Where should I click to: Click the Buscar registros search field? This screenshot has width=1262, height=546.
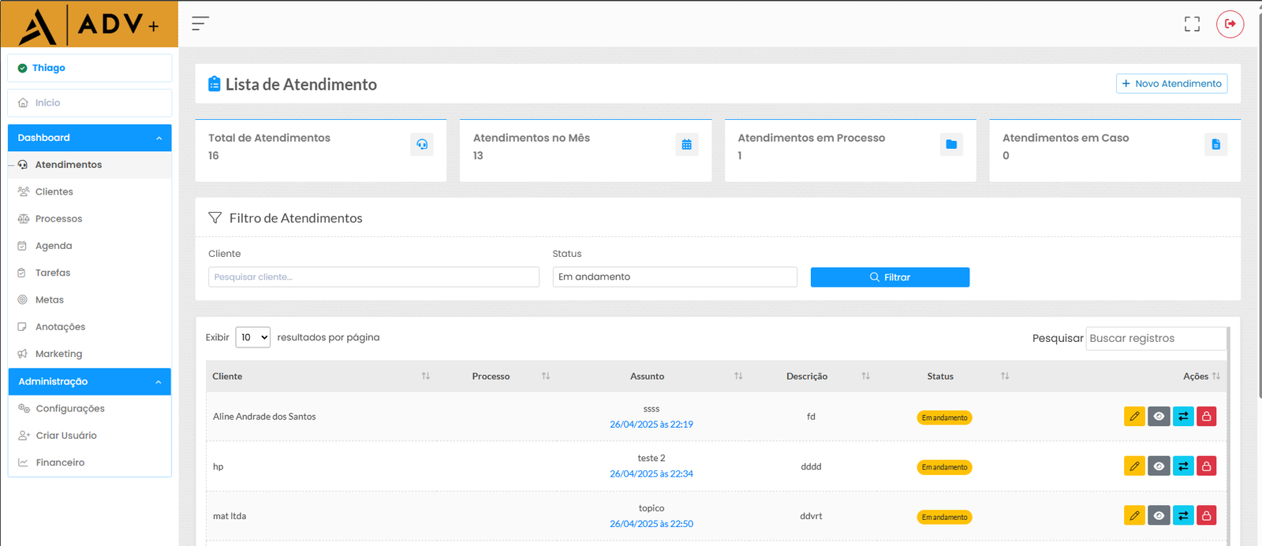[x=1156, y=338]
